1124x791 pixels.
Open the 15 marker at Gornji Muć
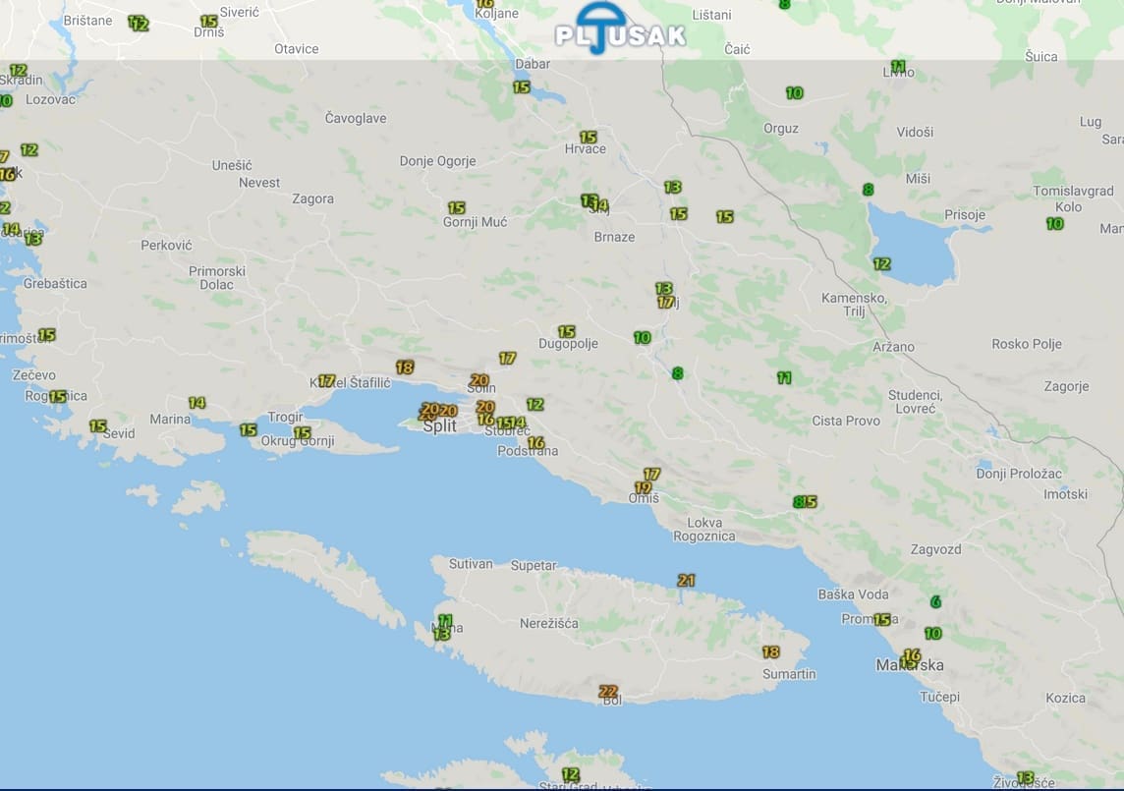click(x=456, y=207)
